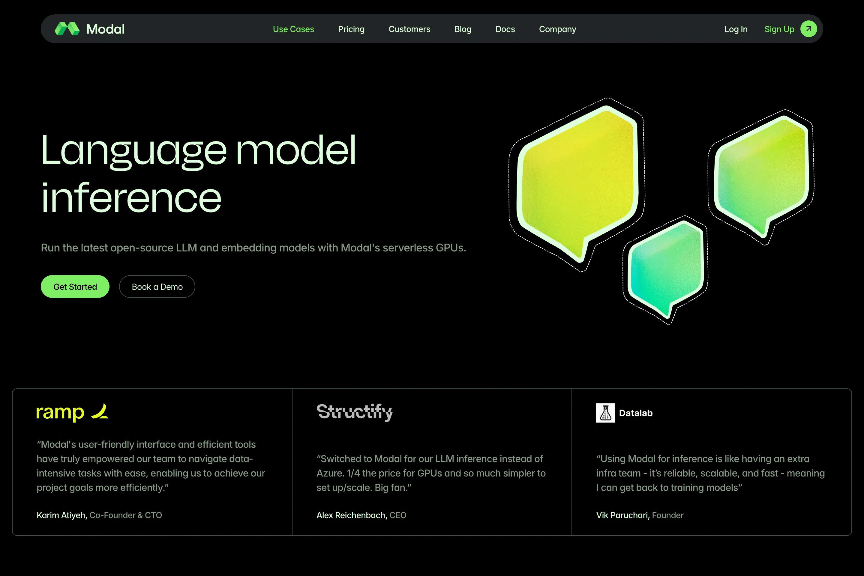The width and height of the screenshot is (864, 576).
Task: Click the Log In link
Action: point(736,29)
